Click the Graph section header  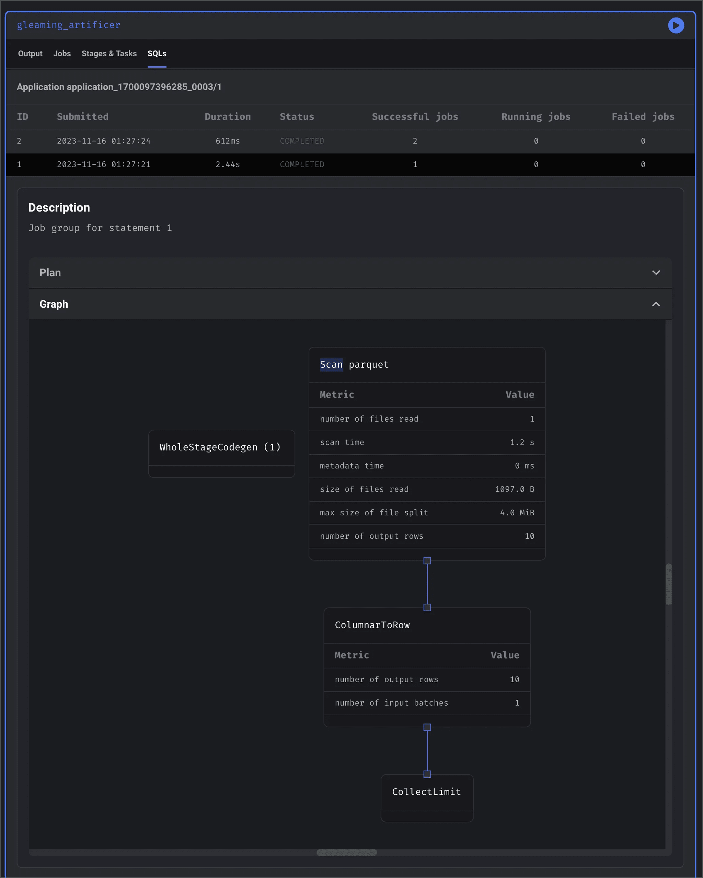click(x=350, y=304)
